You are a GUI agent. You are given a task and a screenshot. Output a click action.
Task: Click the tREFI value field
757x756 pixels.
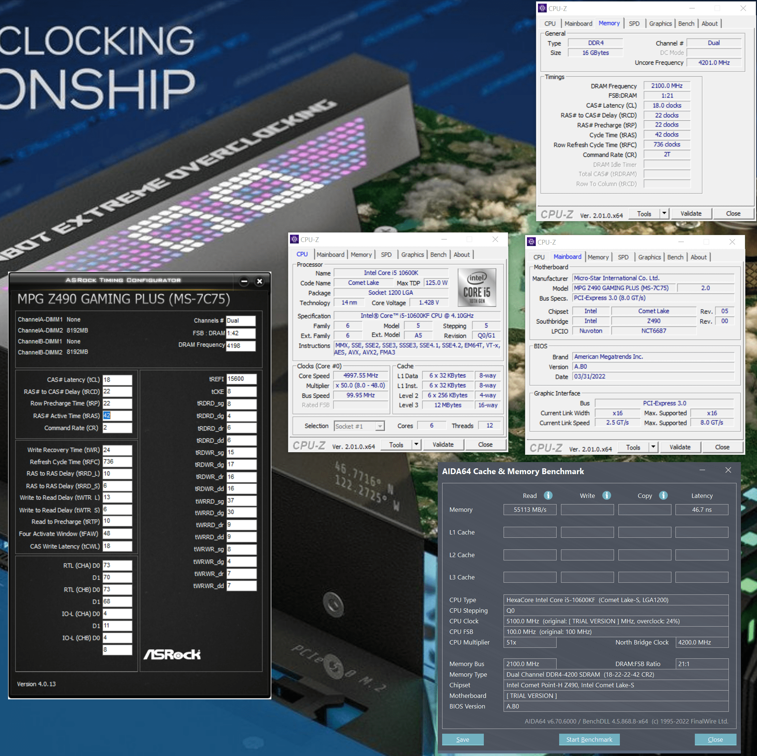(x=241, y=379)
